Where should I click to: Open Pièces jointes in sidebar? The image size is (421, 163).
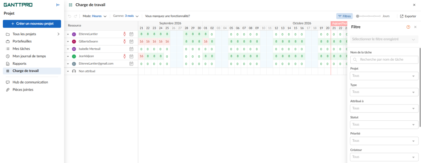pyautogui.click(x=32, y=90)
